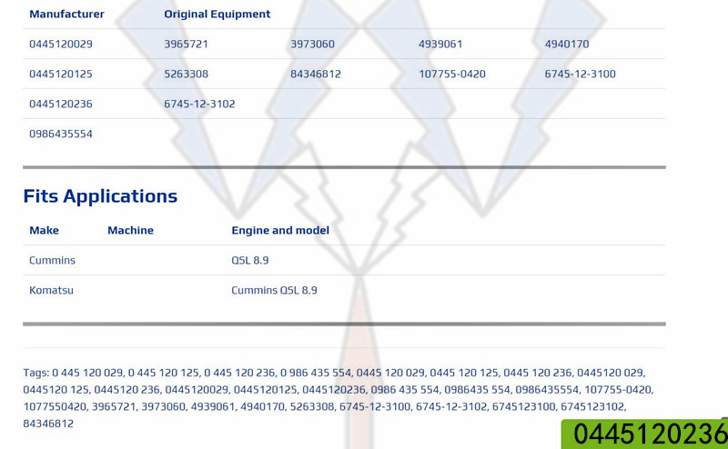Open tag 0 445 120 029

click(87, 373)
